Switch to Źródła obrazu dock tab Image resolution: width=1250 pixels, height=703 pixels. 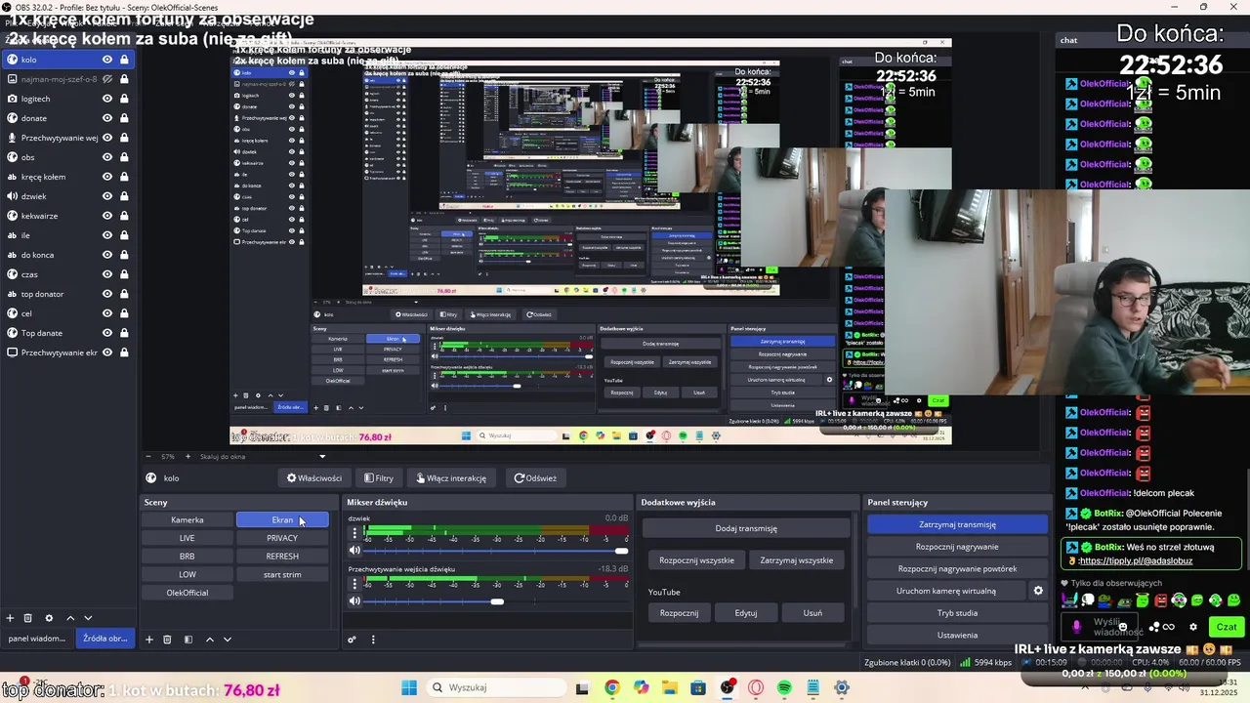tap(104, 639)
